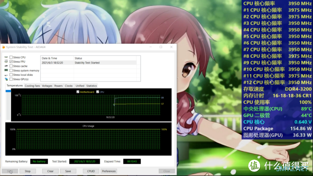The image size is (313, 176).
Task: Click the RAM module icon beside Stress system memory
Action: point(6,70)
